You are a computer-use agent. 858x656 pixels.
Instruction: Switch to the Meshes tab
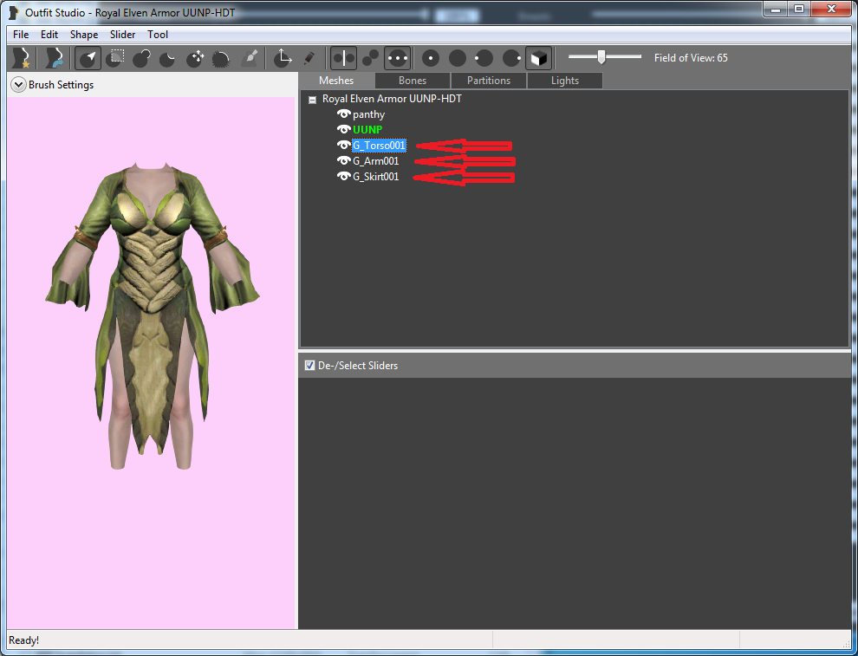[336, 81]
